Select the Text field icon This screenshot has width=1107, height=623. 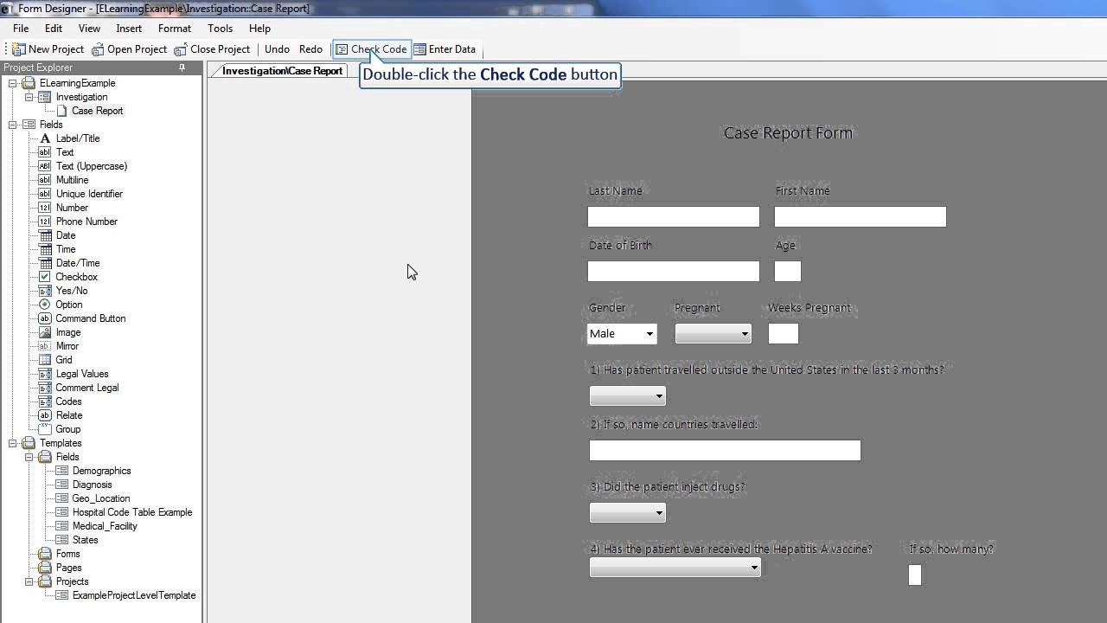45,152
